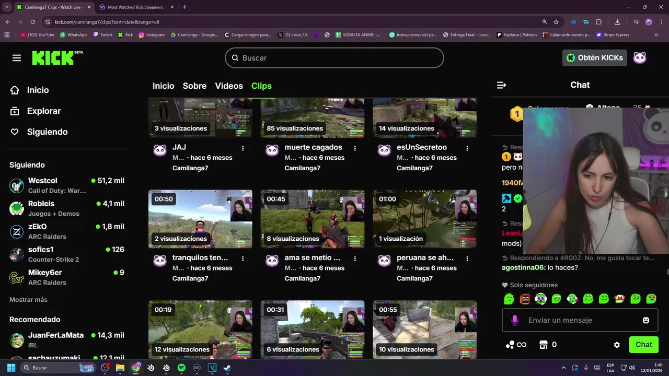Open the panda profile avatar menu
This screenshot has width=669, height=376.
640,57
